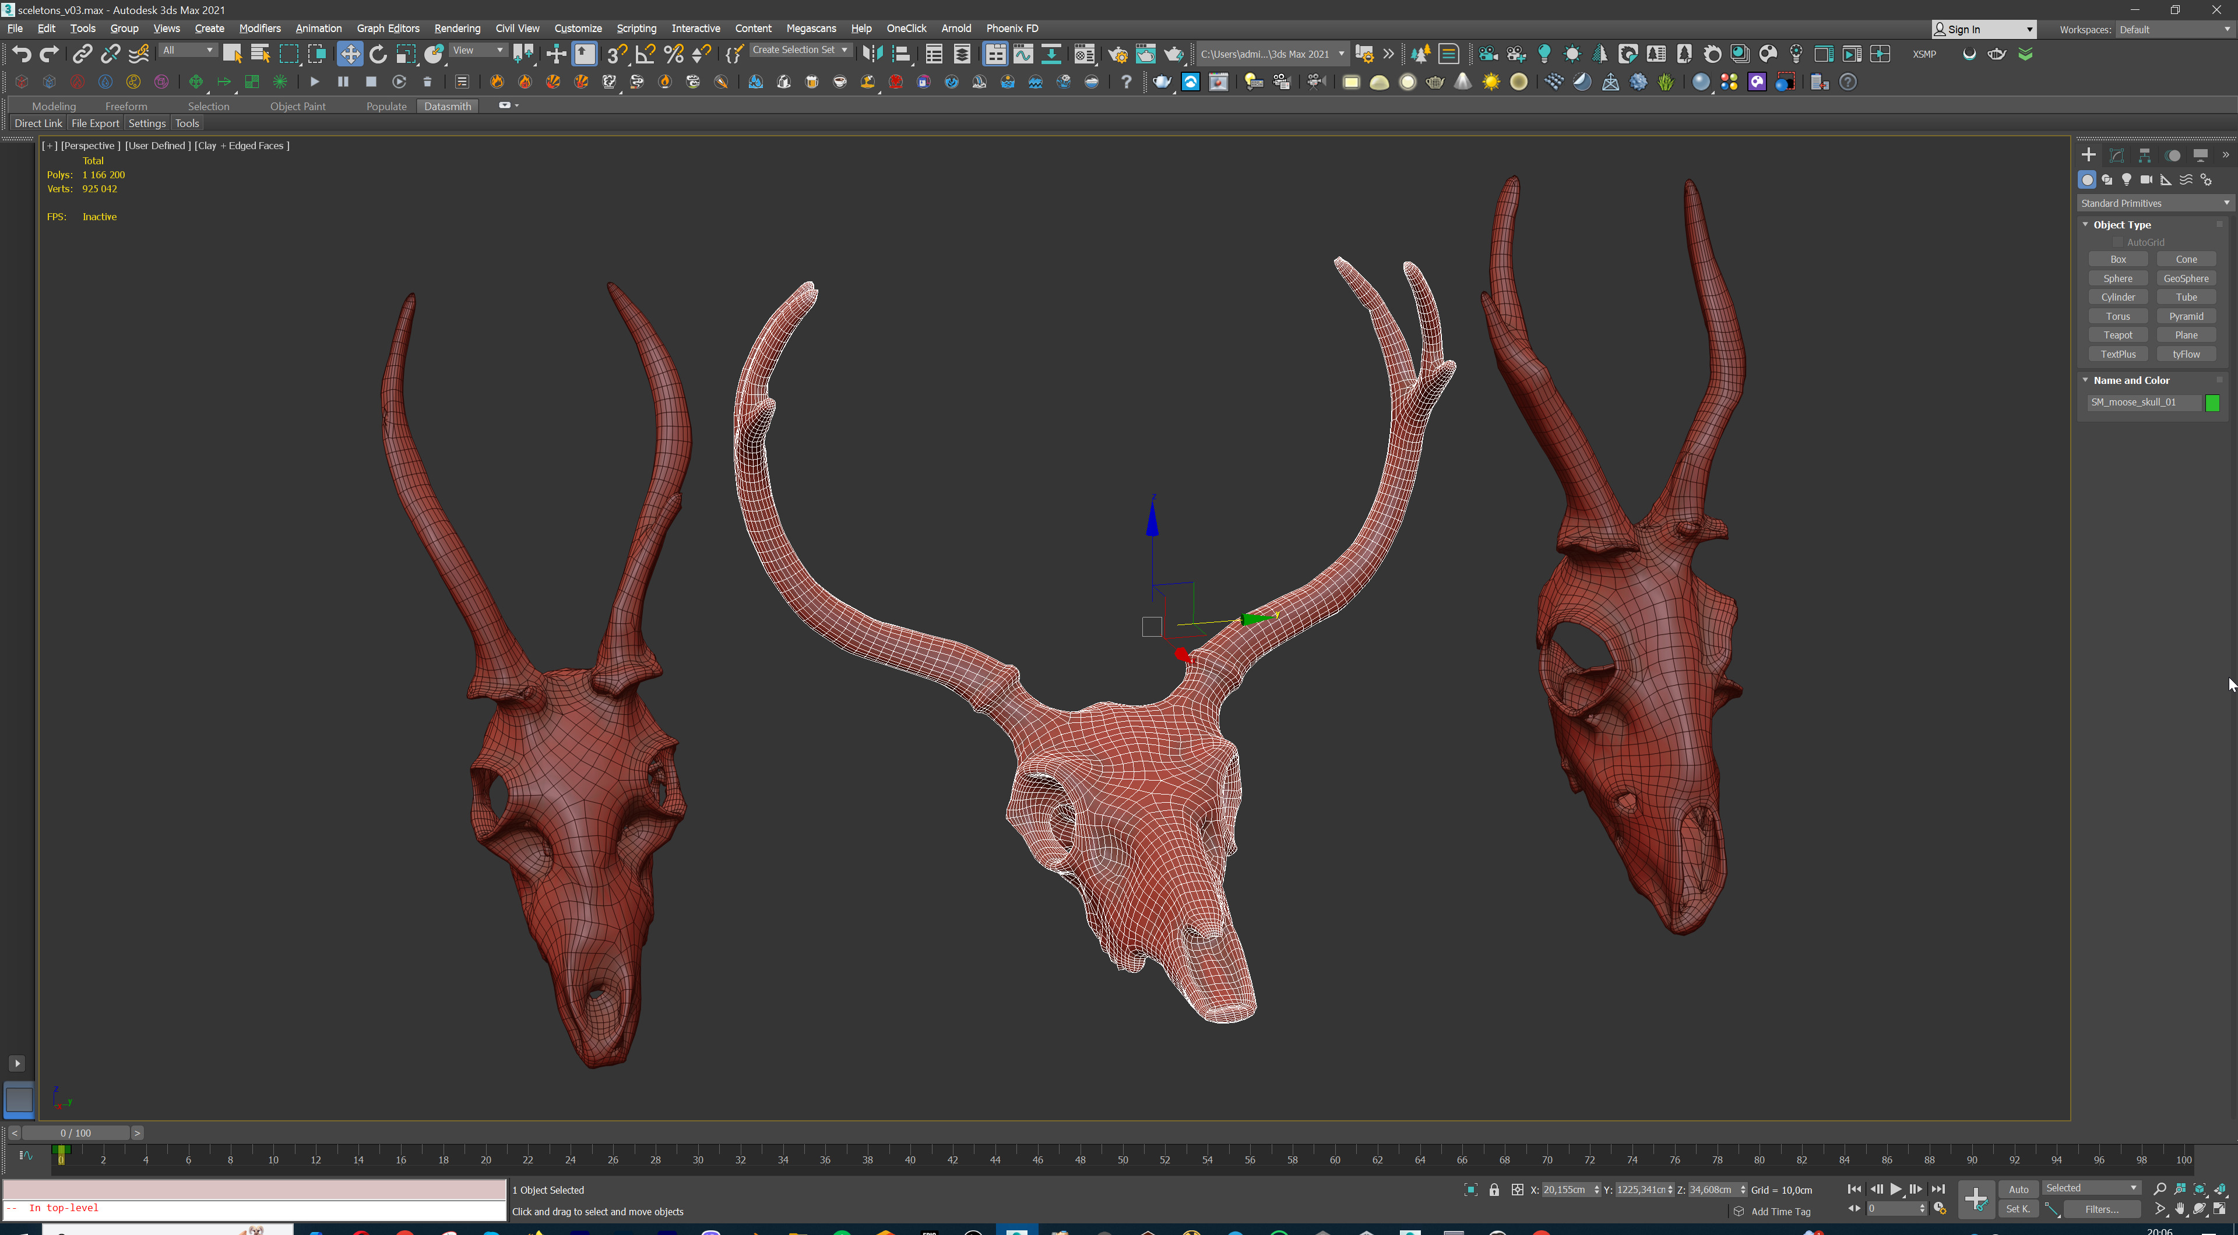Open the Hierarchy panel tab
Viewport: 2238px width, 1235px height.
pyautogui.click(x=2144, y=154)
